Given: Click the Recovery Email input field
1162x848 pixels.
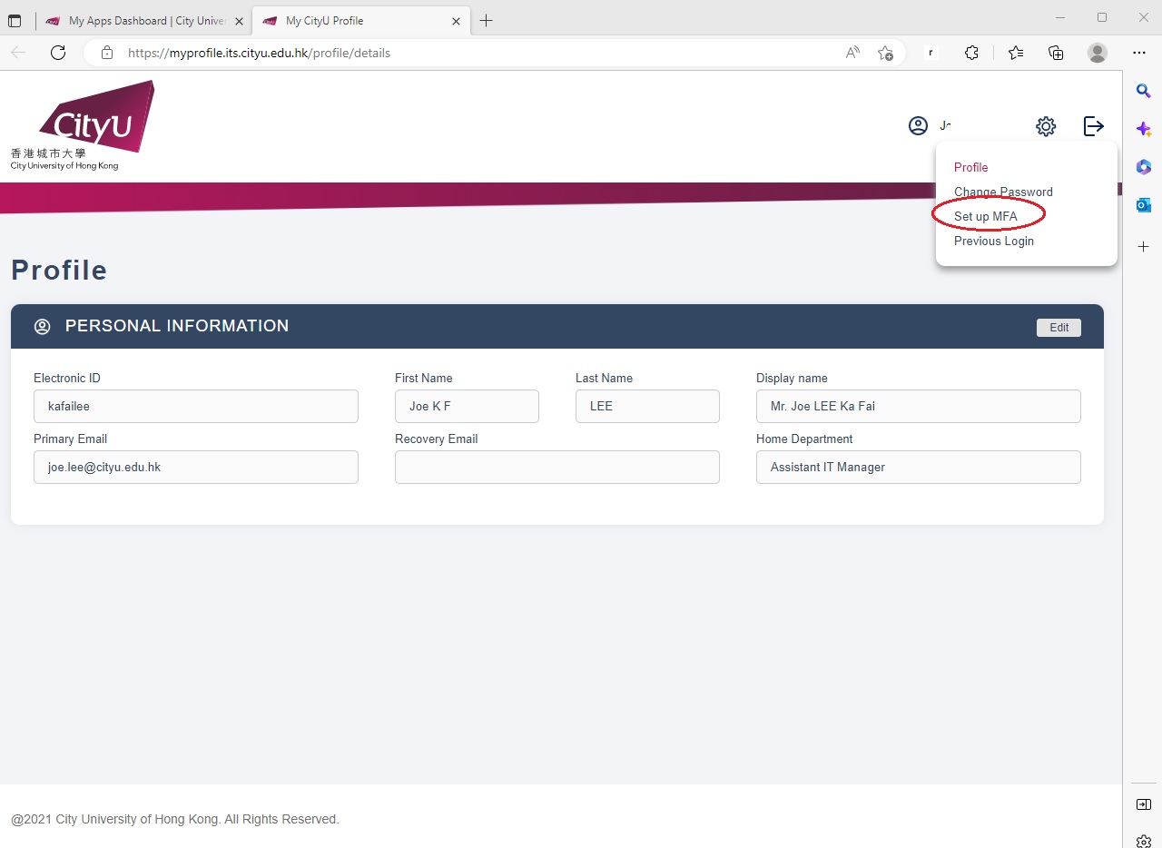Looking at the screenshot, I should [x=556, y=468].
